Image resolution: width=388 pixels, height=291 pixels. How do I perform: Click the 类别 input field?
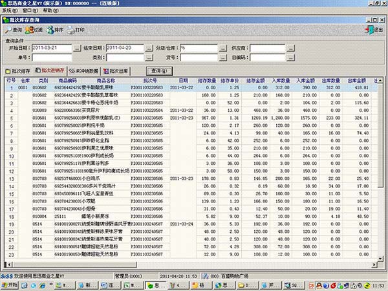click(125, 58)
